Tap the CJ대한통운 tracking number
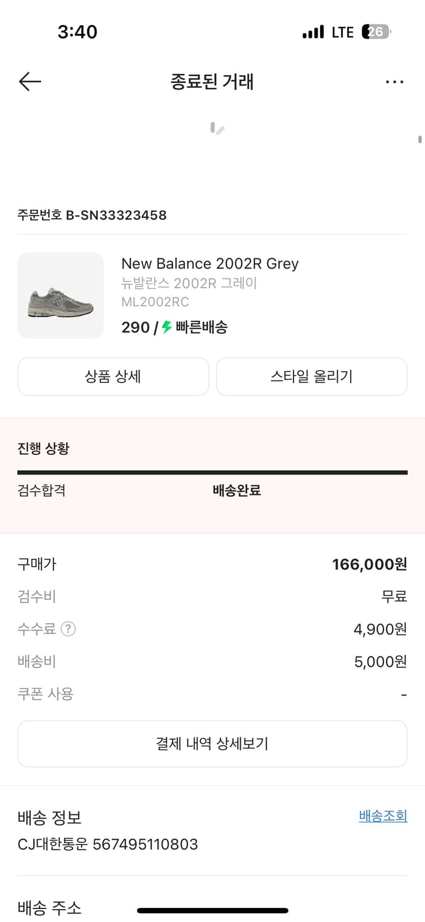The height and width of the screenshot is (922, 425). 145,844
